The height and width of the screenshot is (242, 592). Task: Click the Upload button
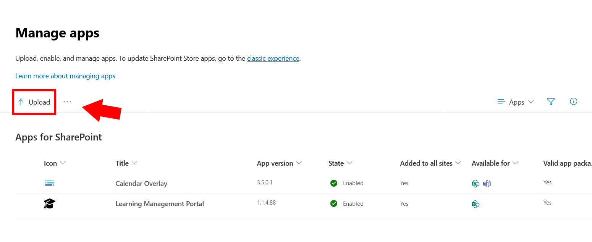point(34,102)
